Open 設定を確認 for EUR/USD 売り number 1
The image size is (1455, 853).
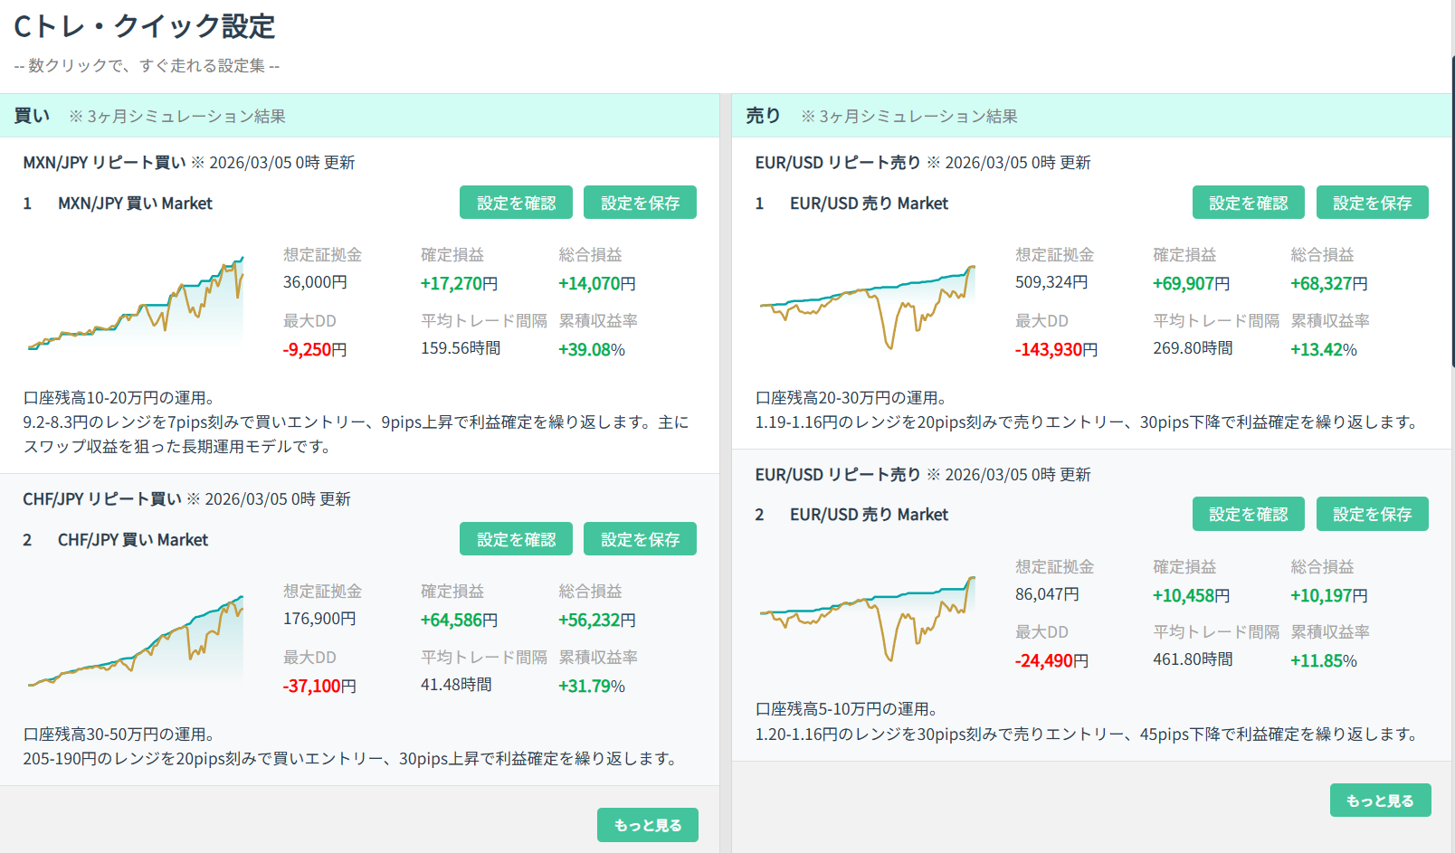pyautogui.click(x=1248, y=203)
